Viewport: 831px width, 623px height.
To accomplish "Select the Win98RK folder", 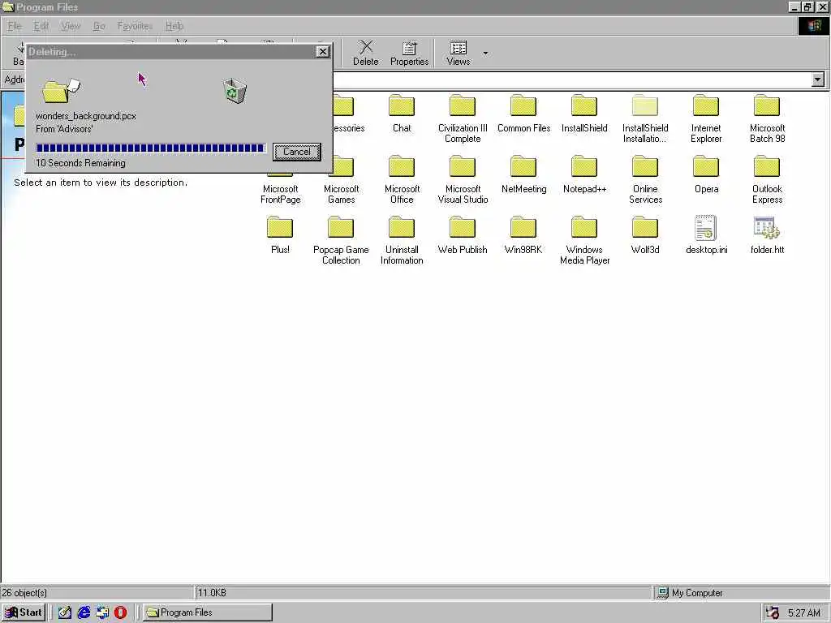I will click(x=523, y=236).
